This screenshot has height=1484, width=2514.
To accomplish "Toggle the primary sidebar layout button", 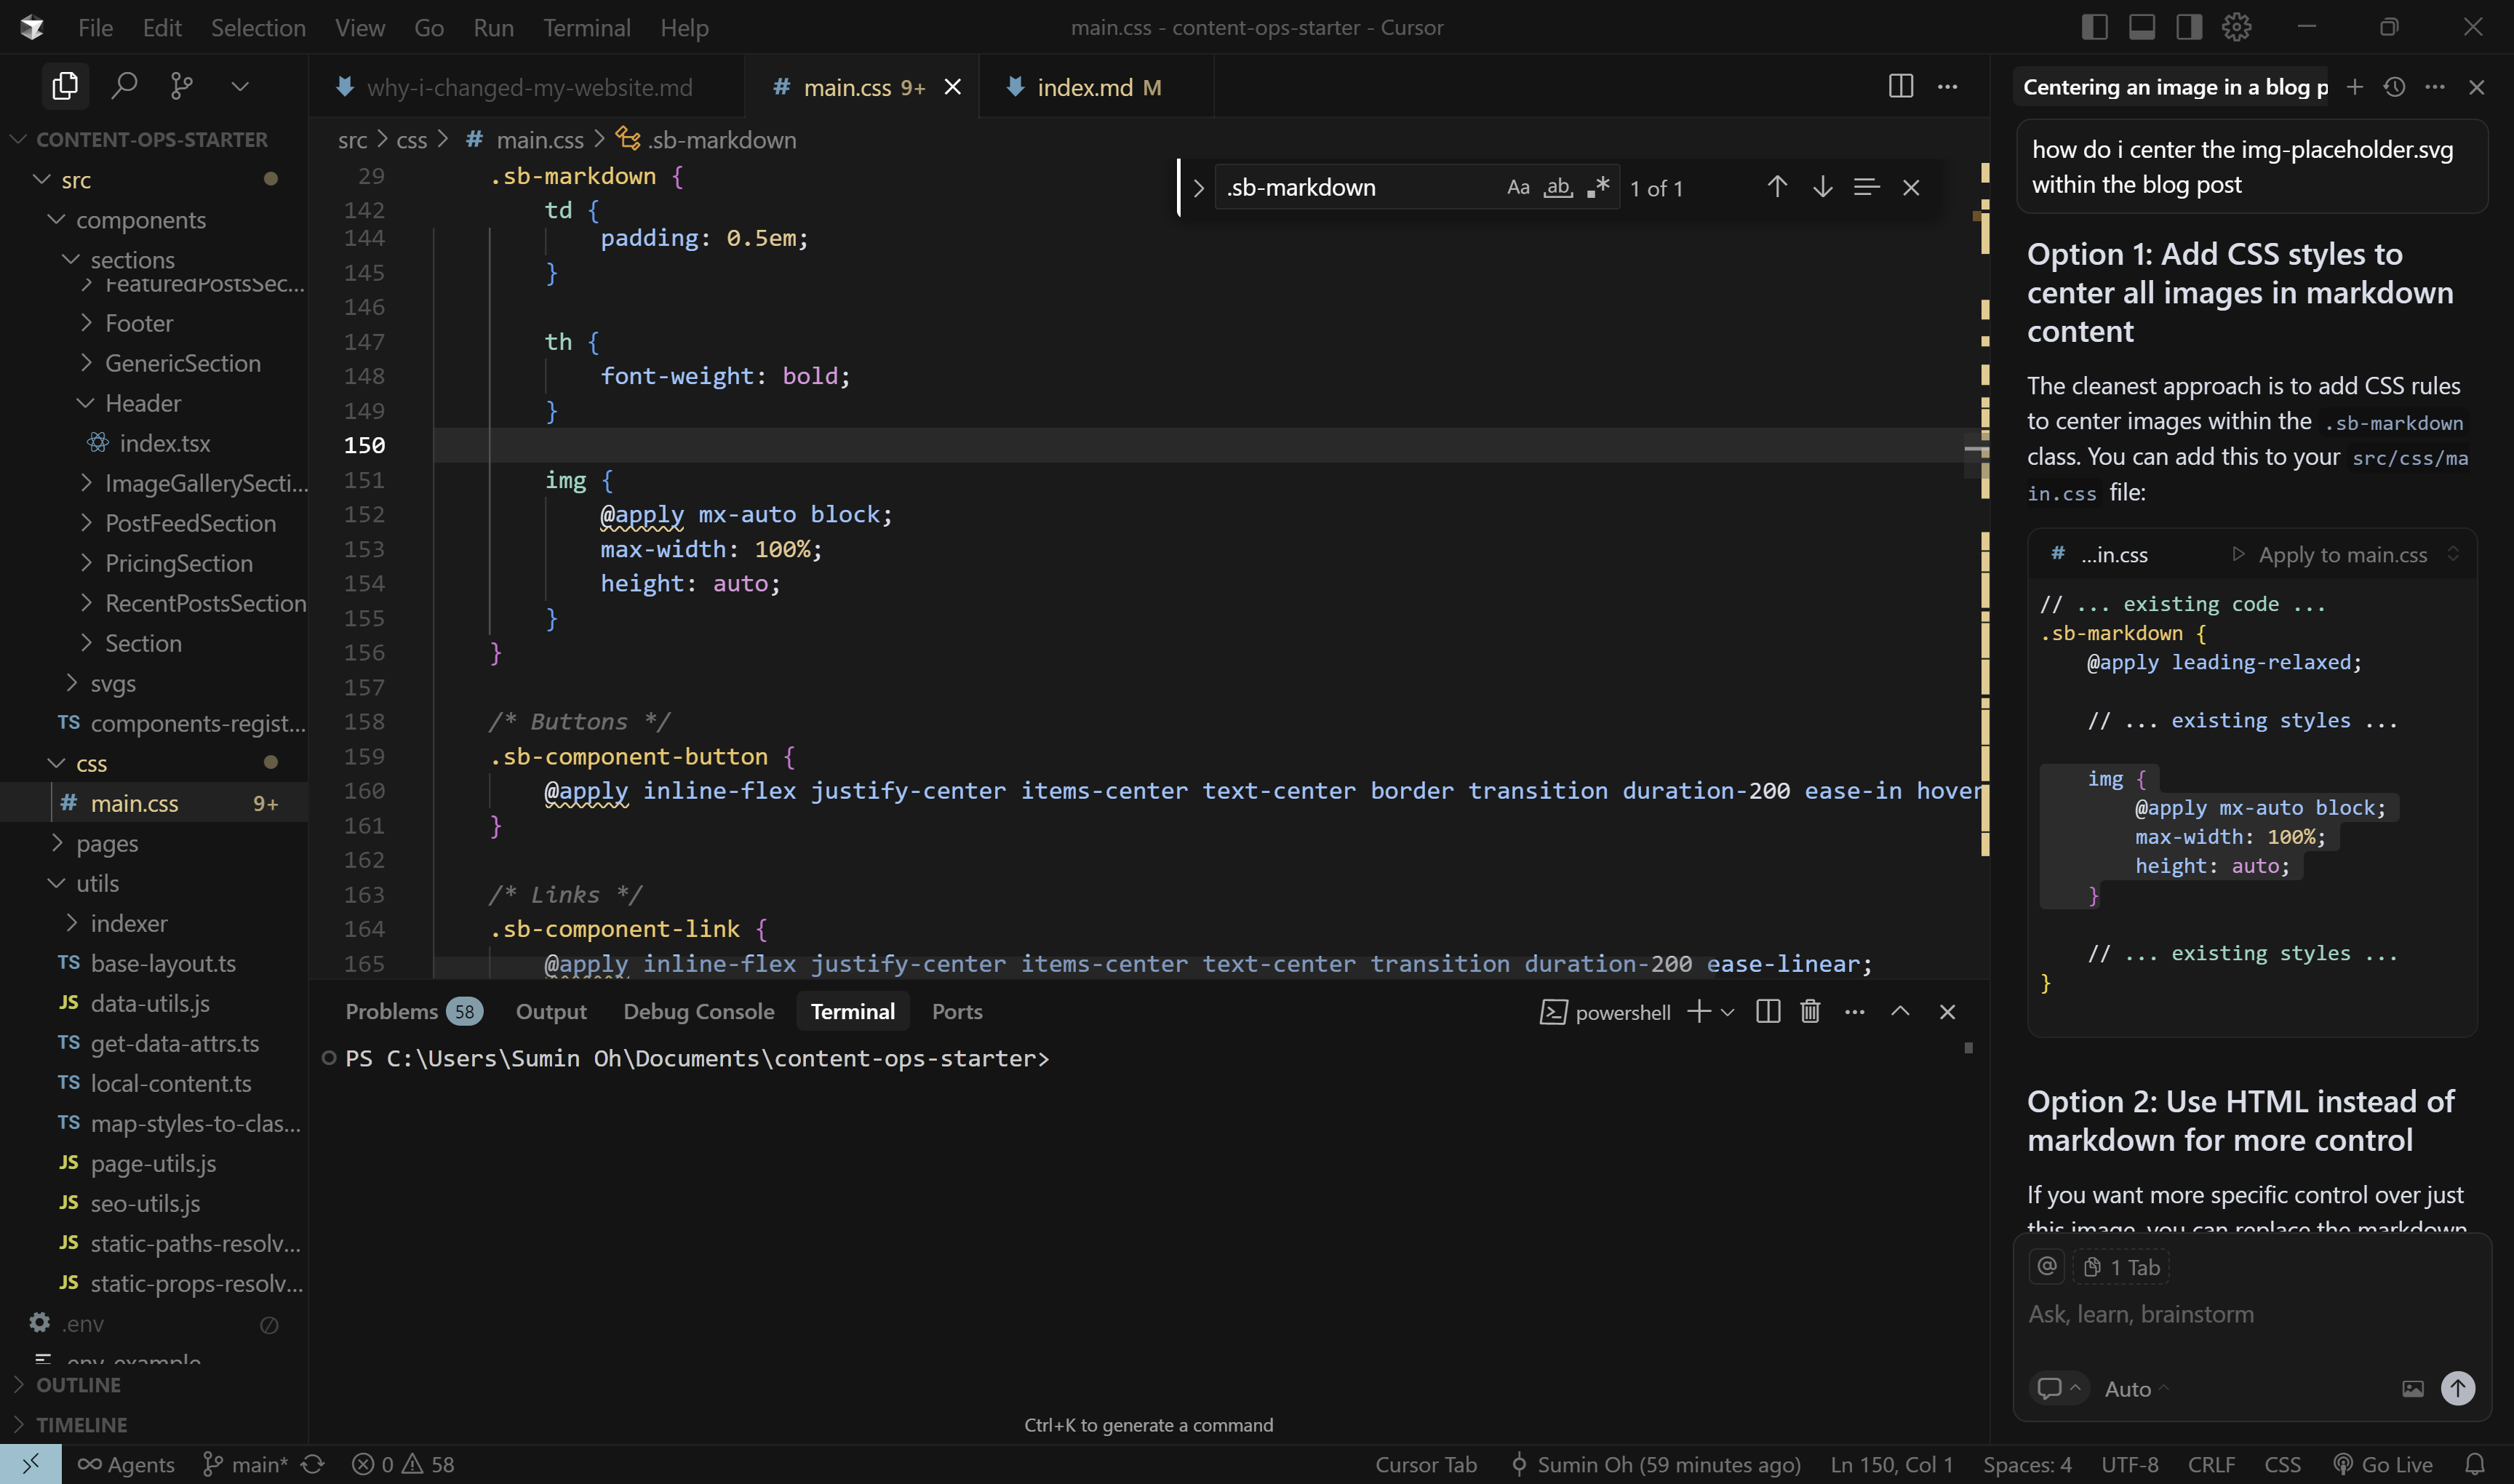I will click(2094, 27).
